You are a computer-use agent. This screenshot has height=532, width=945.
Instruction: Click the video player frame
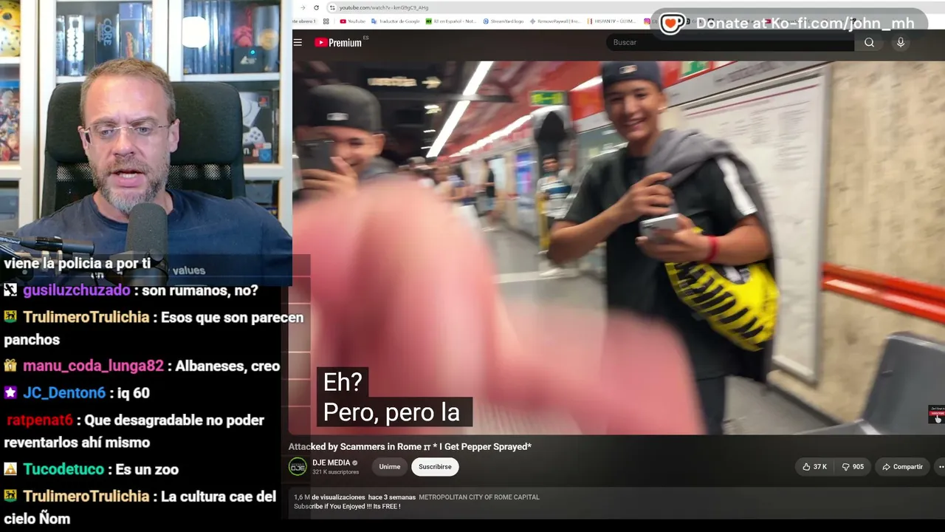tap(617, 248)
